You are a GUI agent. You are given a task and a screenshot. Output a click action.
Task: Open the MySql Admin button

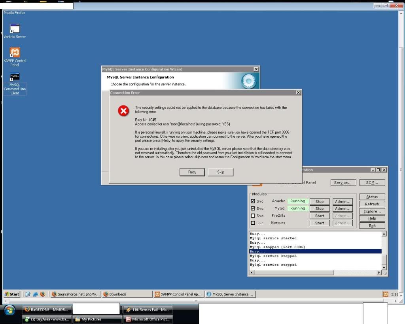click(342, 208)
